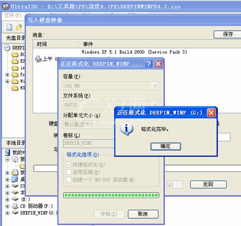This screenshot has width=241, height=226.
Task: Click the 时间 column header
Action: click(56, 44)
